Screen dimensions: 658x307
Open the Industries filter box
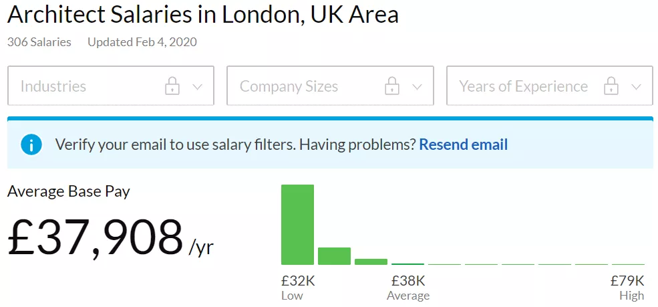(111, 86)
